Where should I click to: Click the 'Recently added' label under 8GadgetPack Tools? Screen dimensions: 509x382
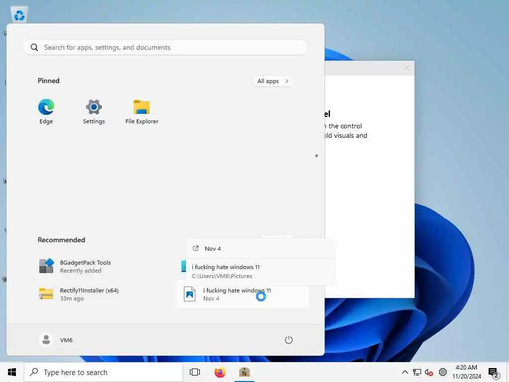pos(81,271)
